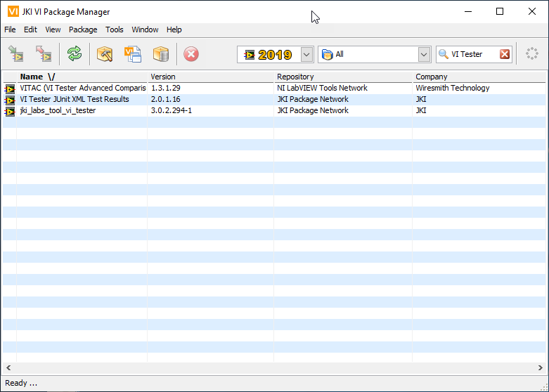Click version 2.0.1.16 cell
Screen dimensions: 549x392
pos(166,99)
